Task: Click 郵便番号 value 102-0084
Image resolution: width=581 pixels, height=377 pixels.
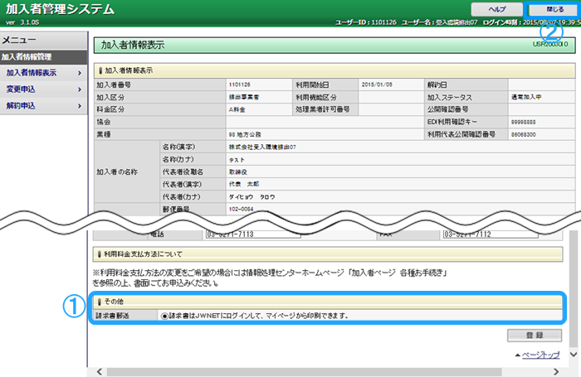Action: (241, 209)
